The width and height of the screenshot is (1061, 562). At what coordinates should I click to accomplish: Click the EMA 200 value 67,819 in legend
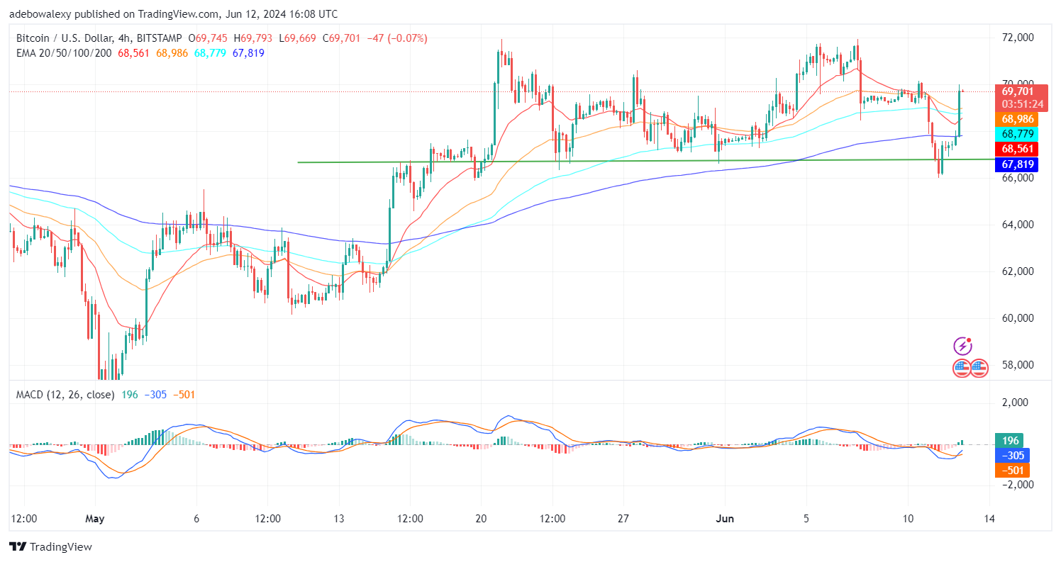click(x=248, y=53)
